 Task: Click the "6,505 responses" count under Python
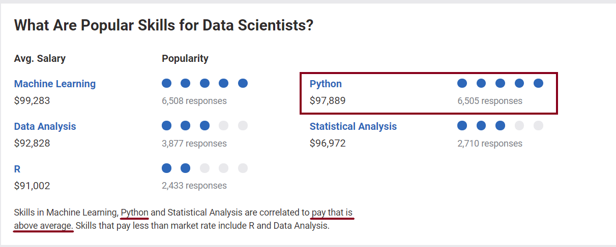coord(490,101)
